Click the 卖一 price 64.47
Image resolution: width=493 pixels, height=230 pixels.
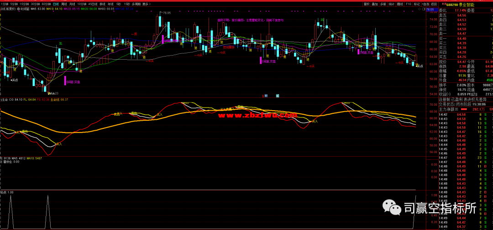coord(462,34)
